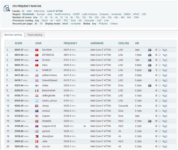Screen dimensions: 178x150
Task: Open the comment bubble in BarboneNet's row
Action: 159,91
